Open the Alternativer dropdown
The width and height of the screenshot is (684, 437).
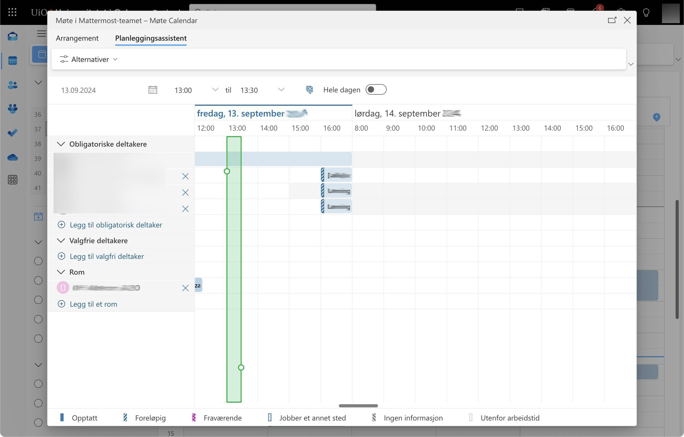[x=88, y=59]
